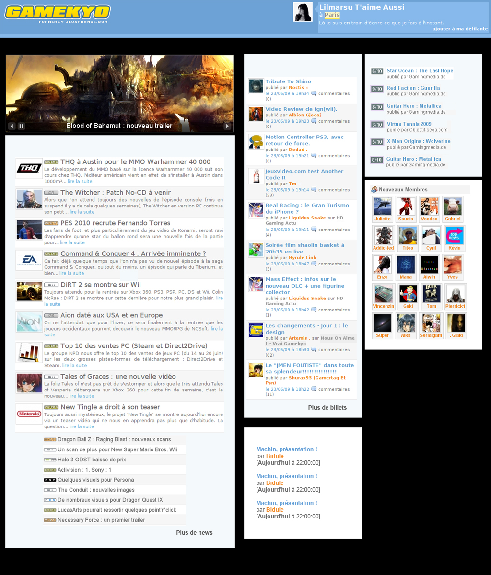Viewport: 491px width, 575px height.
Task: Advance to next slide in carousel
Action: click(x=227, y=126)
